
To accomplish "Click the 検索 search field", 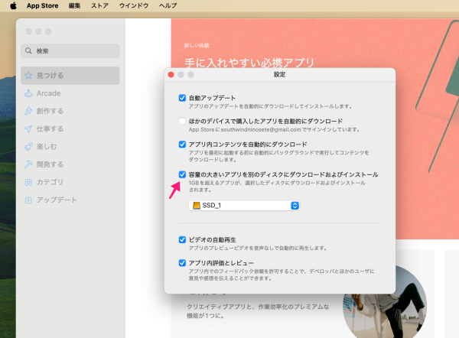I will 70,51.
